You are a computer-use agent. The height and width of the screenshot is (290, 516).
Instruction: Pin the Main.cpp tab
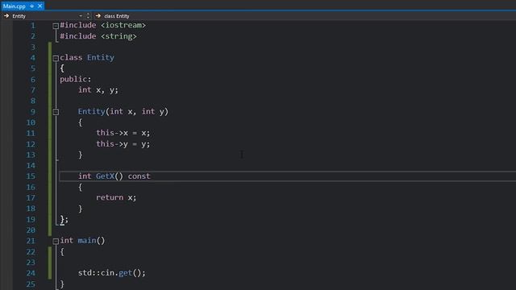32,6
